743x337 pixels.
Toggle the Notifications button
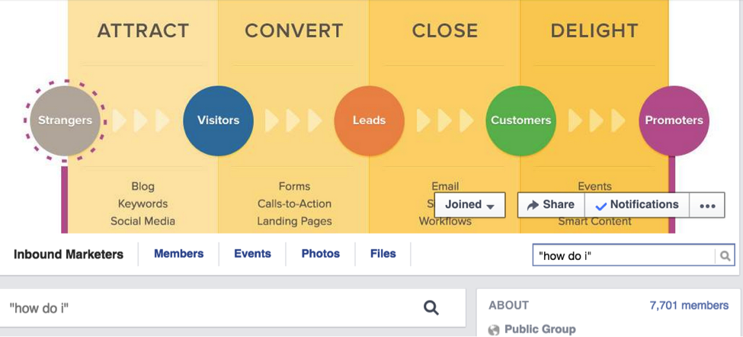[637, 205]
